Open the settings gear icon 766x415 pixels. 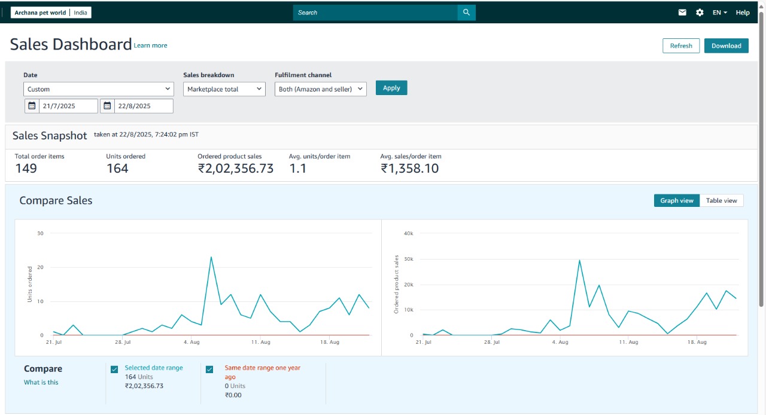click(700, 13)
